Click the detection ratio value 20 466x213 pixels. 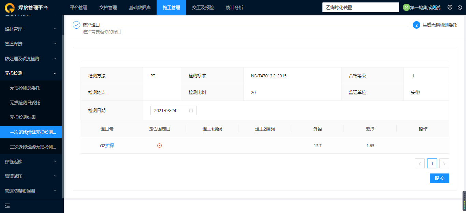click(253, 92)
